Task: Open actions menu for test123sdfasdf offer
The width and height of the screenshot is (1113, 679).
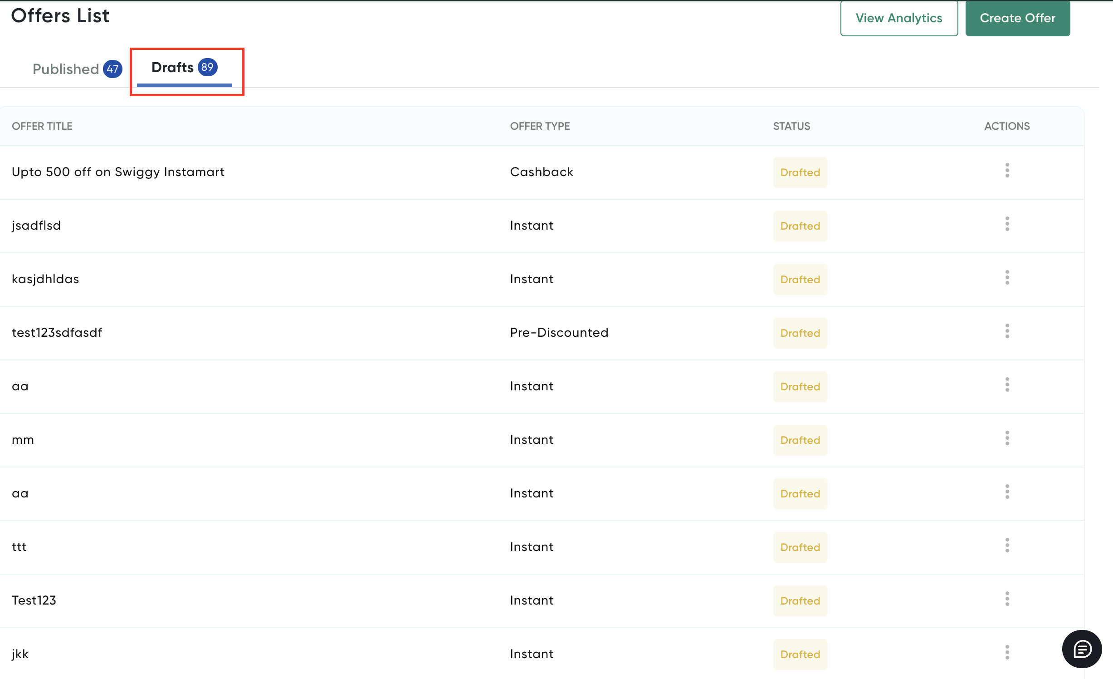Action: point(1007,331)
